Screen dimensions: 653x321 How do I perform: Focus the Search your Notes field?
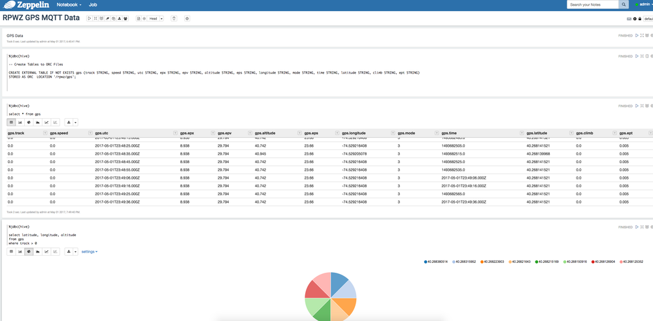[x=592, y=5]
